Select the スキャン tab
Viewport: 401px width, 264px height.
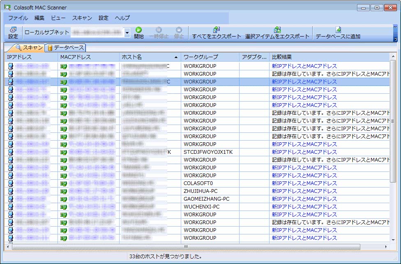click(x=29, y=48)
